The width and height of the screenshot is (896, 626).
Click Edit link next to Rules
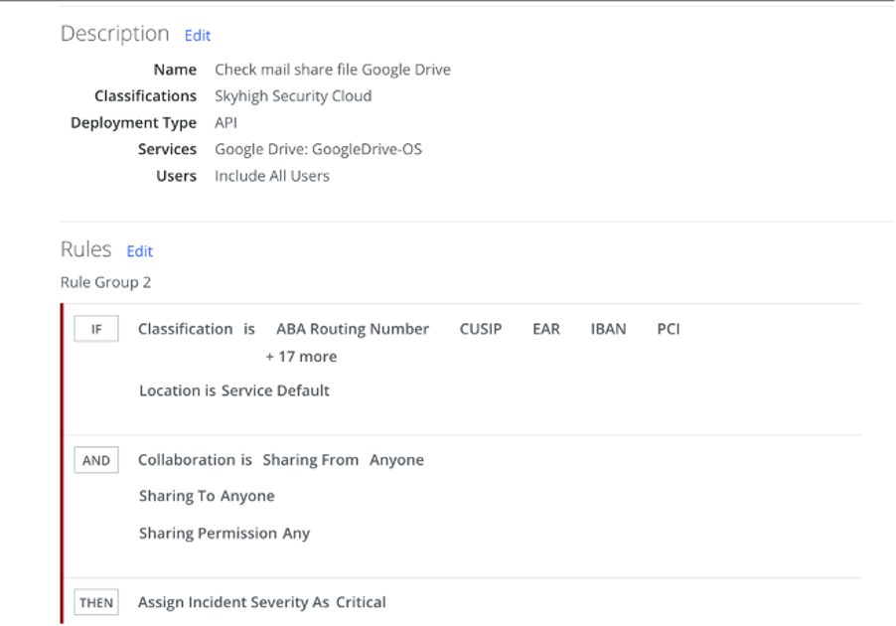tap(139, 251)
